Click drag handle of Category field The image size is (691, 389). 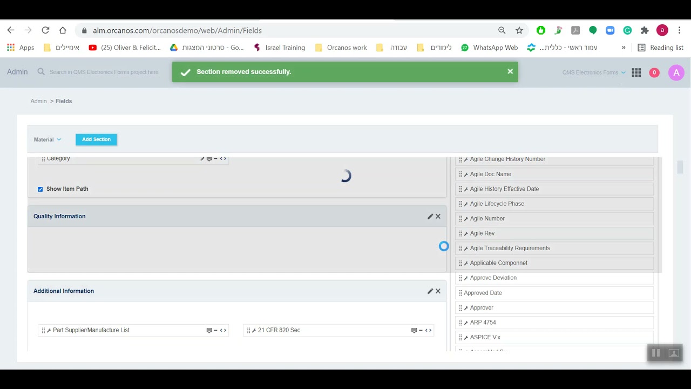tap(43, 159)
